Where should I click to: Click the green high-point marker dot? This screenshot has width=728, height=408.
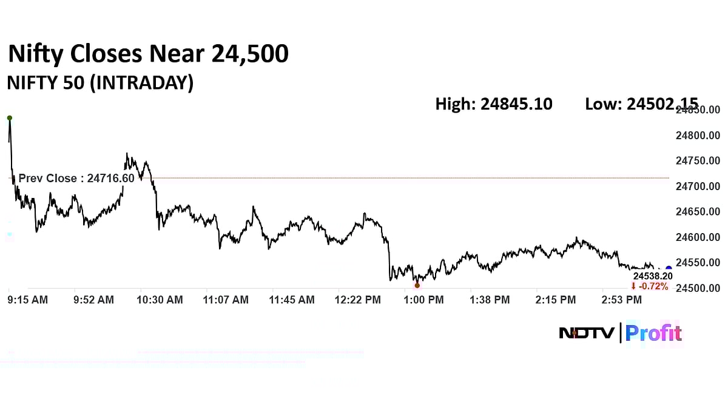coord(10,118)
